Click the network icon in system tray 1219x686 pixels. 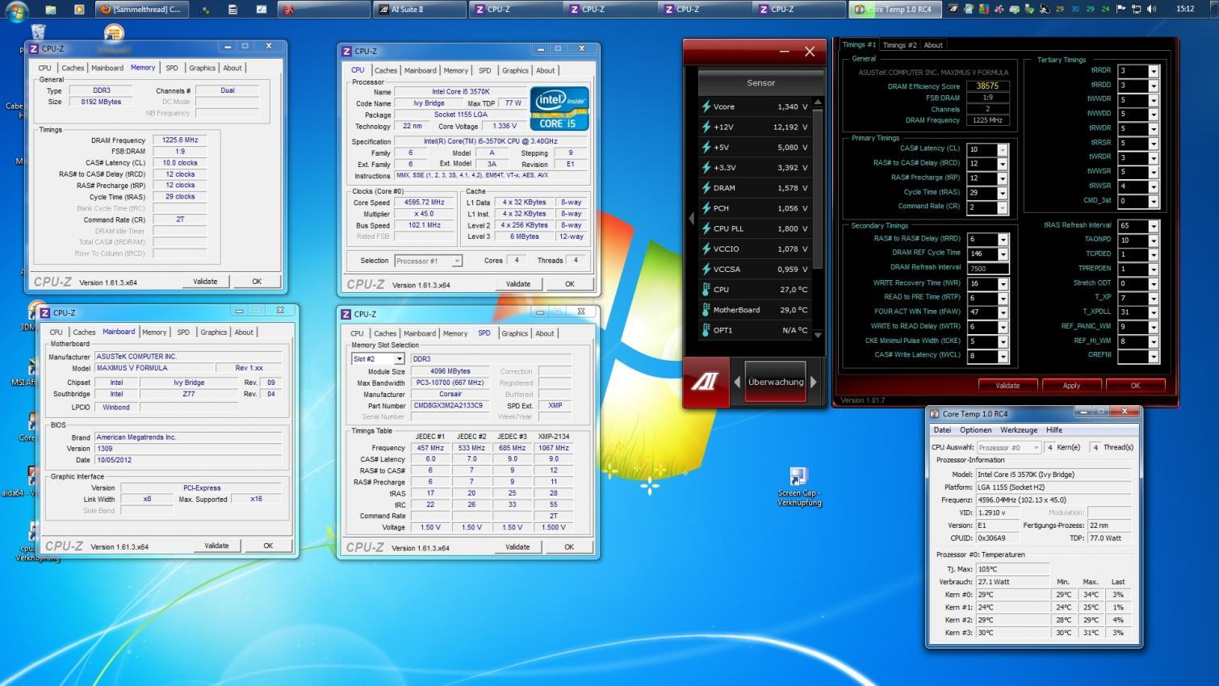1137,9
